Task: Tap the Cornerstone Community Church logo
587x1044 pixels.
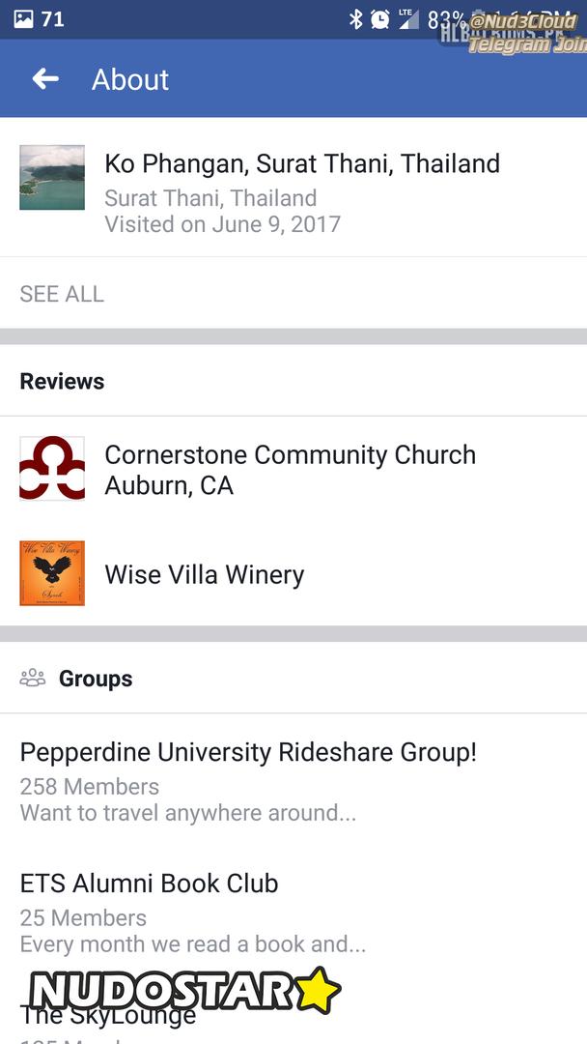Action: [x=52, y=469]
